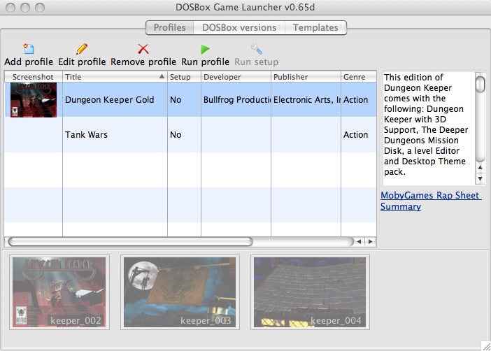Click the Developer column header
Image resolution: width=491 pixels, height=351 pixels.
(236, 76)
